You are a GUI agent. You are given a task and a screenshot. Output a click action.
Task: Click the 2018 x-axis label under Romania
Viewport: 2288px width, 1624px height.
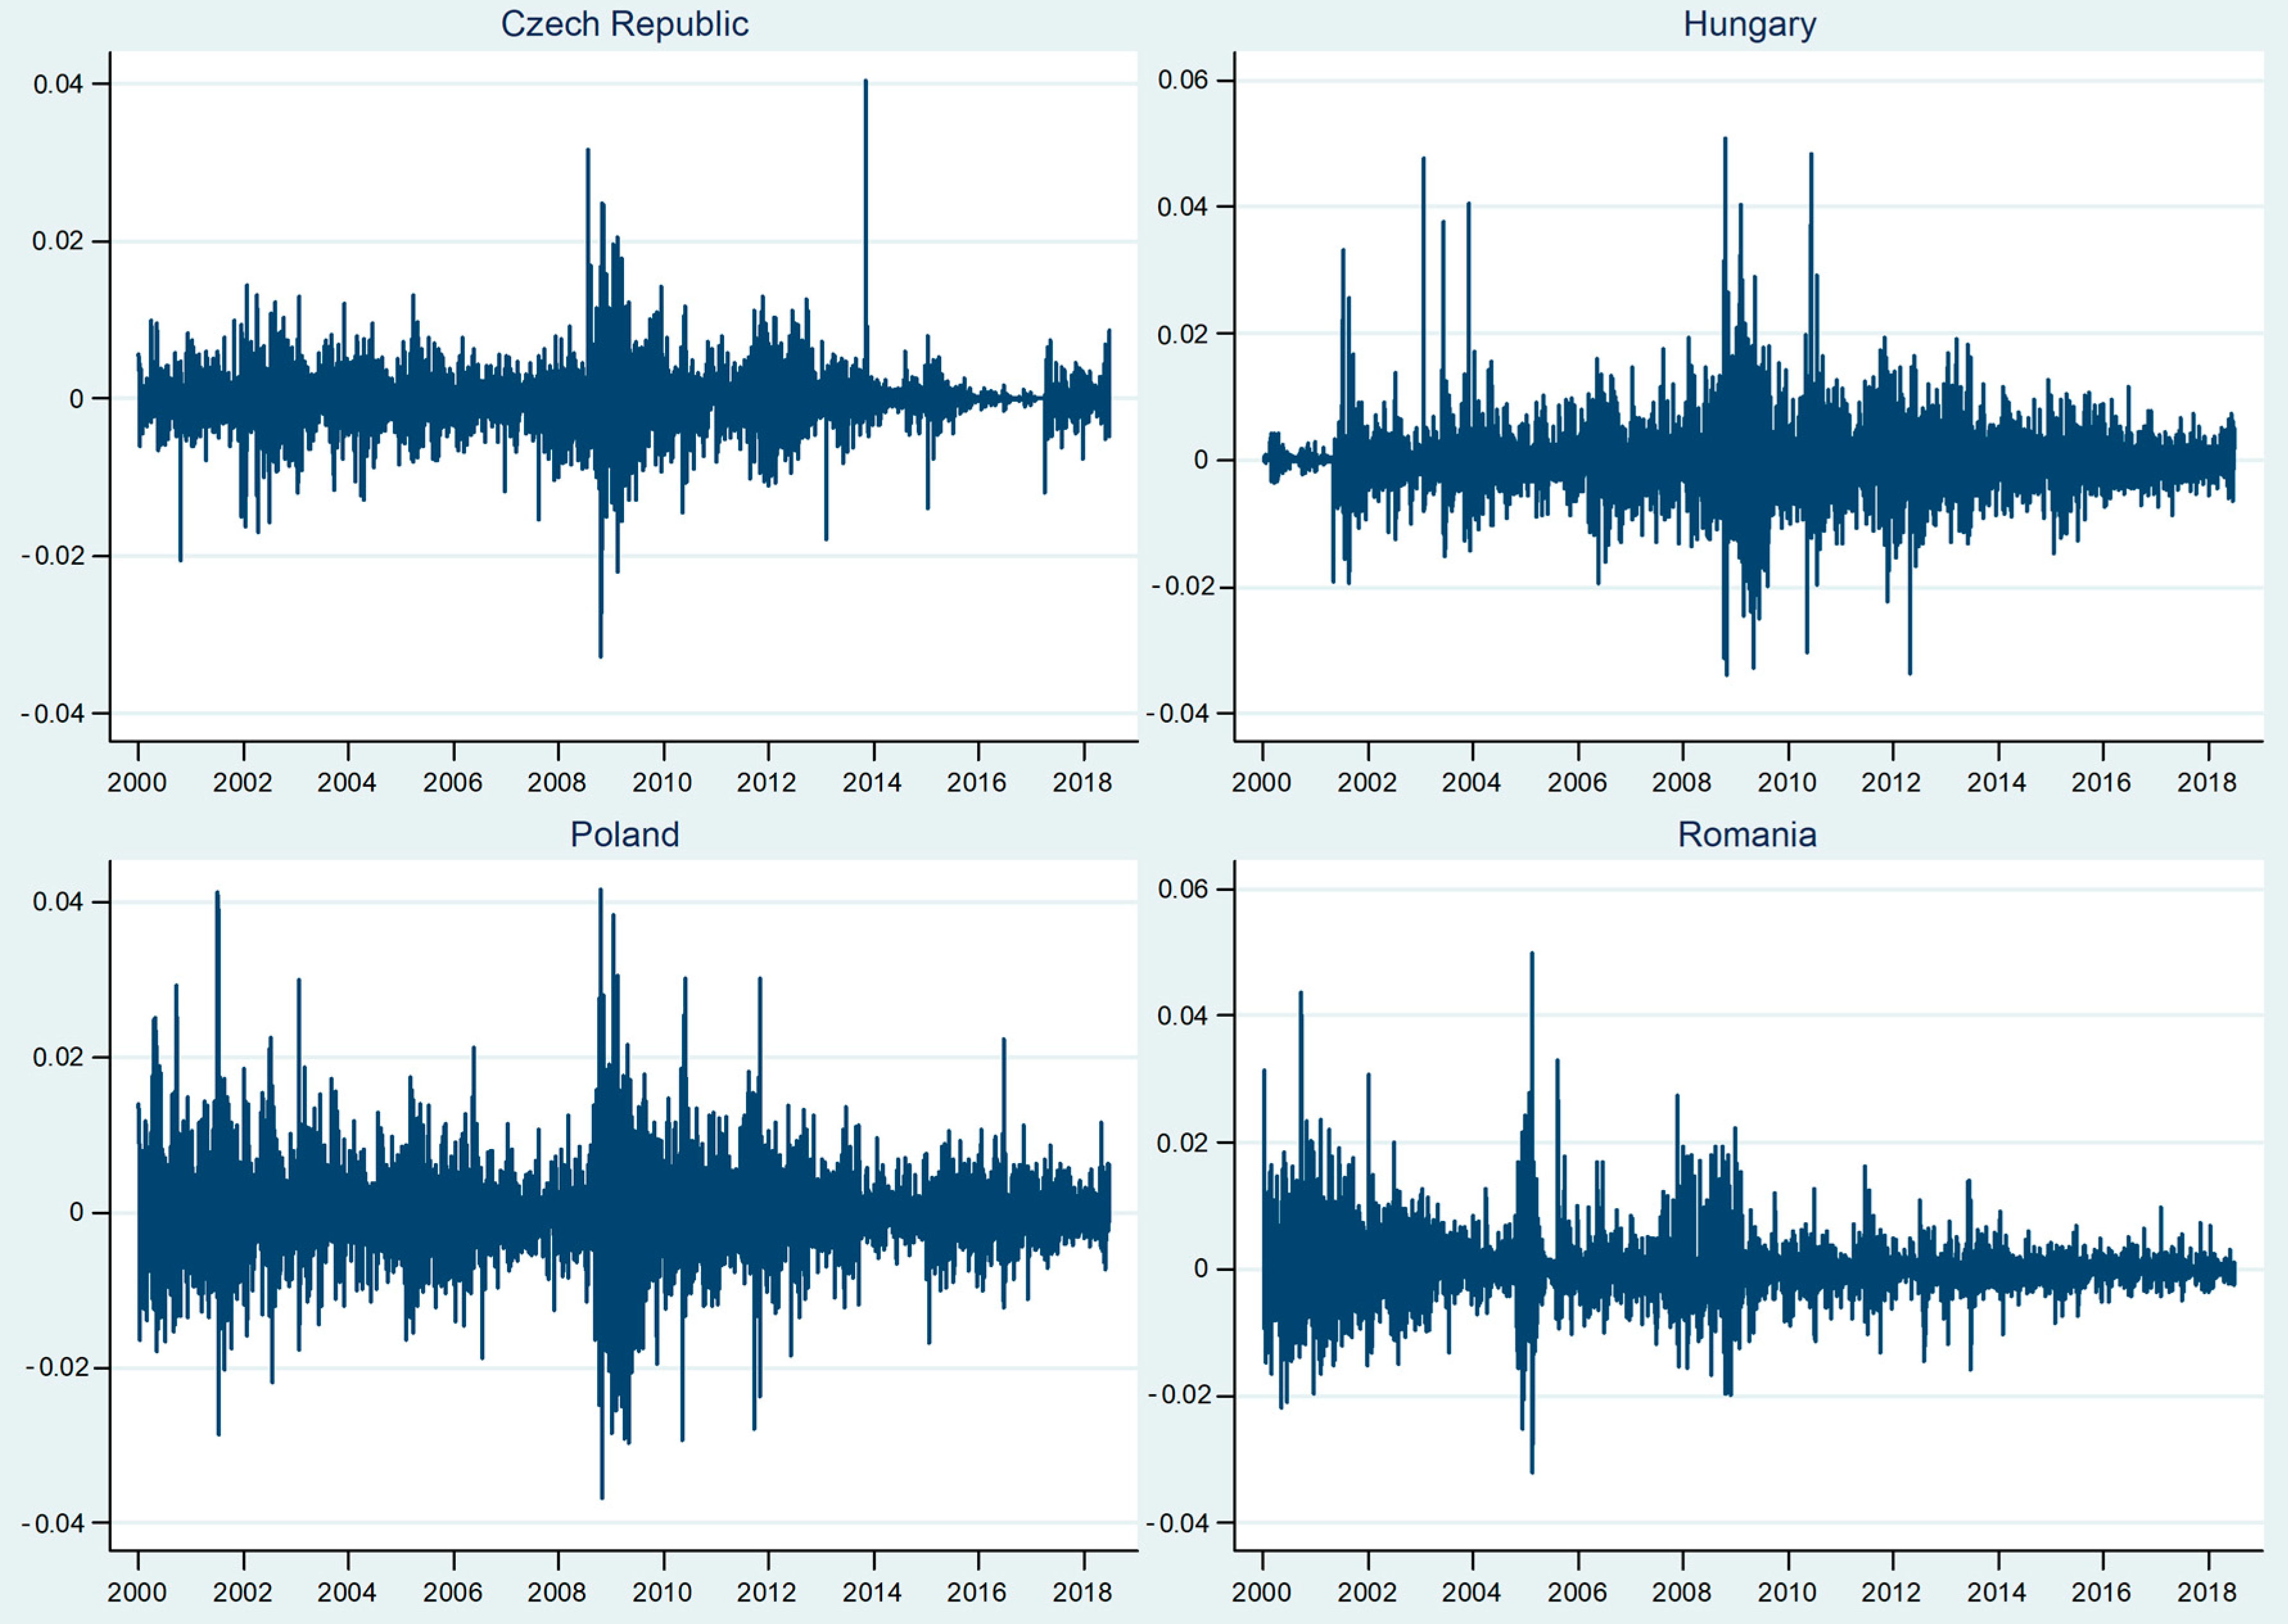(x=2206, y=1592)
